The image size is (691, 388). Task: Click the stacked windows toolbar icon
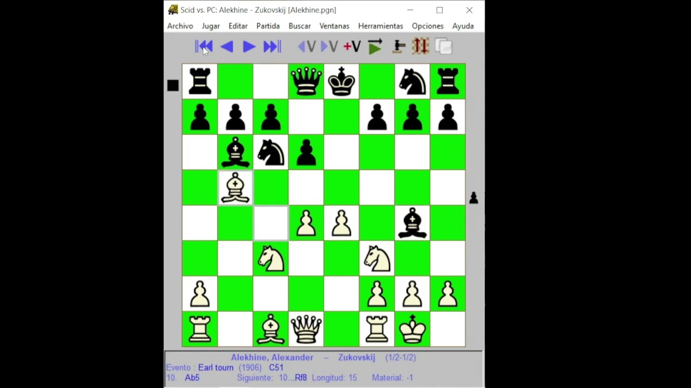point(443,46)
